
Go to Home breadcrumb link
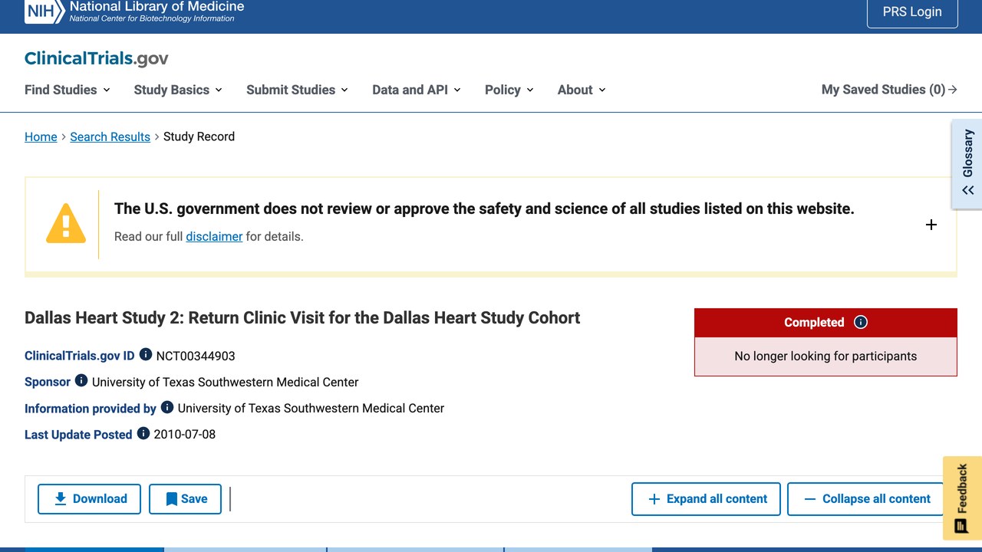(41, 136)
